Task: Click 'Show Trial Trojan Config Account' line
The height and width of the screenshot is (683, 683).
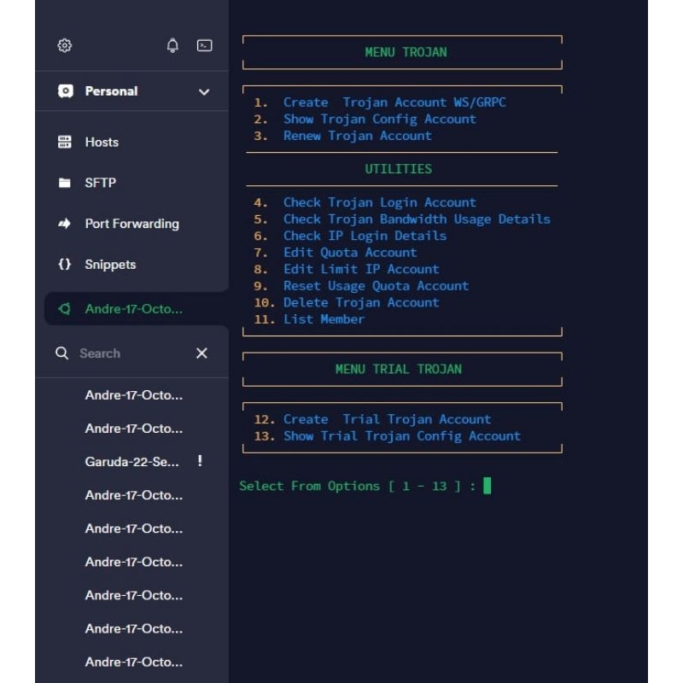Action: [401, 436]
